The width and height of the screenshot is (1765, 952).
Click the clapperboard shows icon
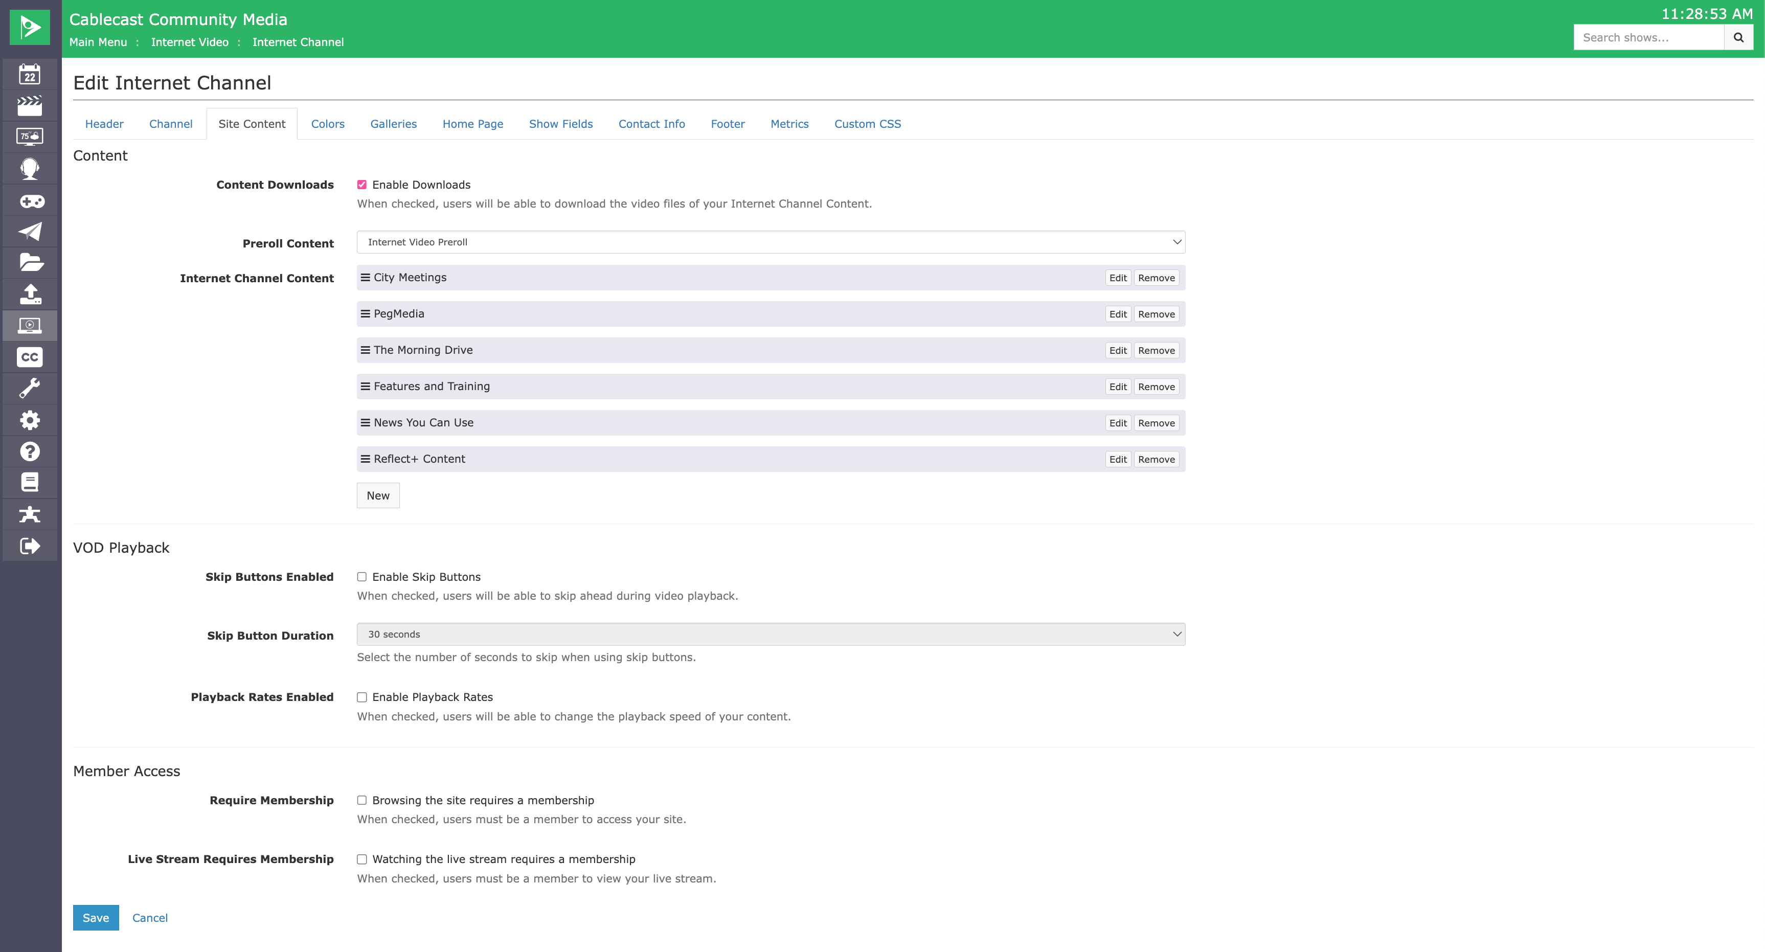coord(30,105)
